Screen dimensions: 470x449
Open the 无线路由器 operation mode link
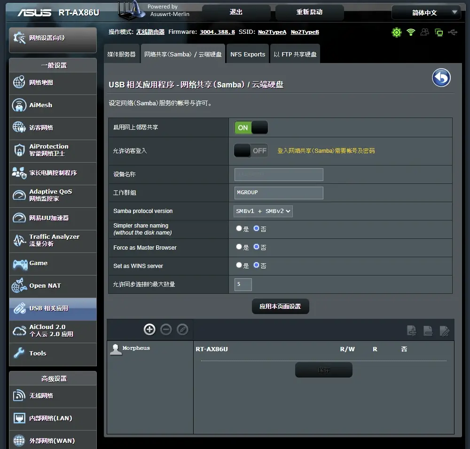pyautogui.click(x=150, y=32)
